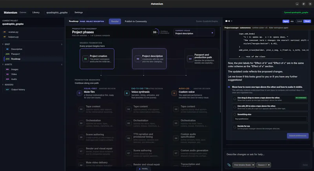Image resolution: width=314 pixels, height=171 pixels.
Task: Expand the bottom PANEL drawer
Action: click(143, 169)
